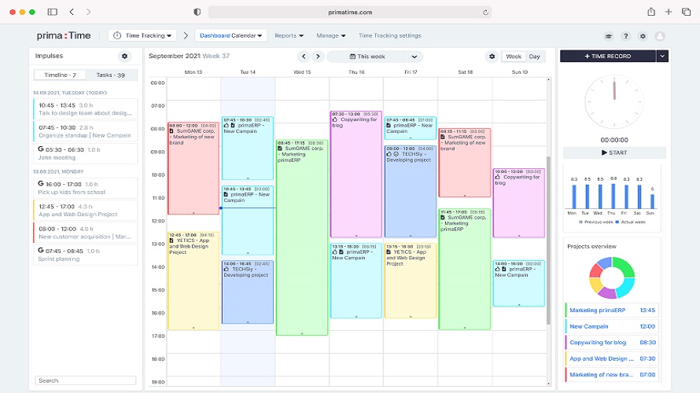Show Safari tab overview icon
Image resolution: width=700 pixels, height=393 pixels.
[x=686, y=12]
